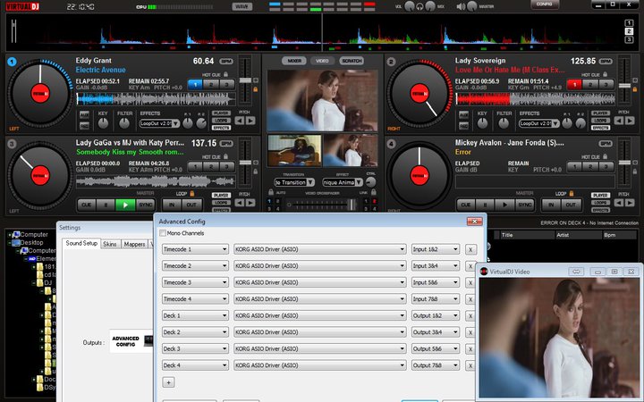Switch center panel to VIDEO
The image size is (644, 402).
click(322, 61)
